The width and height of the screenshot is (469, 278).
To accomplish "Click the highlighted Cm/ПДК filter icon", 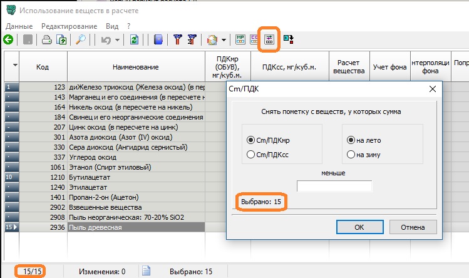I will click(x=271, y=39).
